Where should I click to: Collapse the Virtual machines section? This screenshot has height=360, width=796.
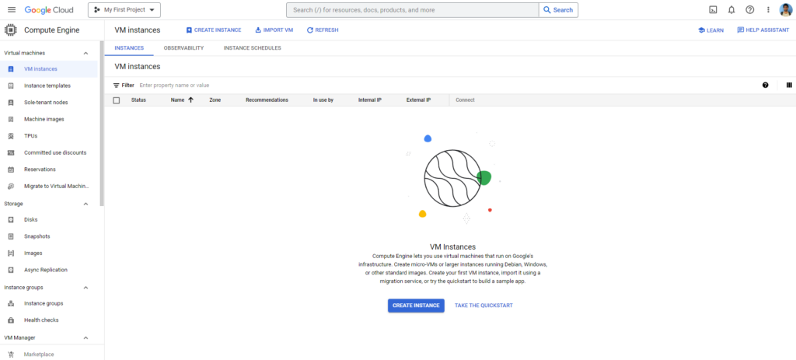coord(86,53)
